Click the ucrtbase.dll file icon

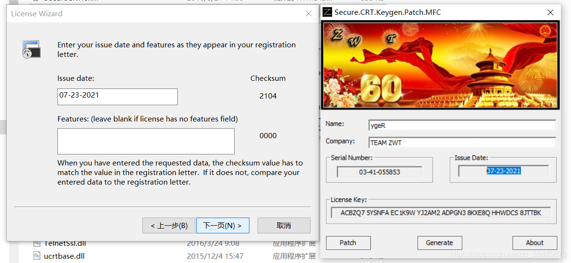pos(37,256)
